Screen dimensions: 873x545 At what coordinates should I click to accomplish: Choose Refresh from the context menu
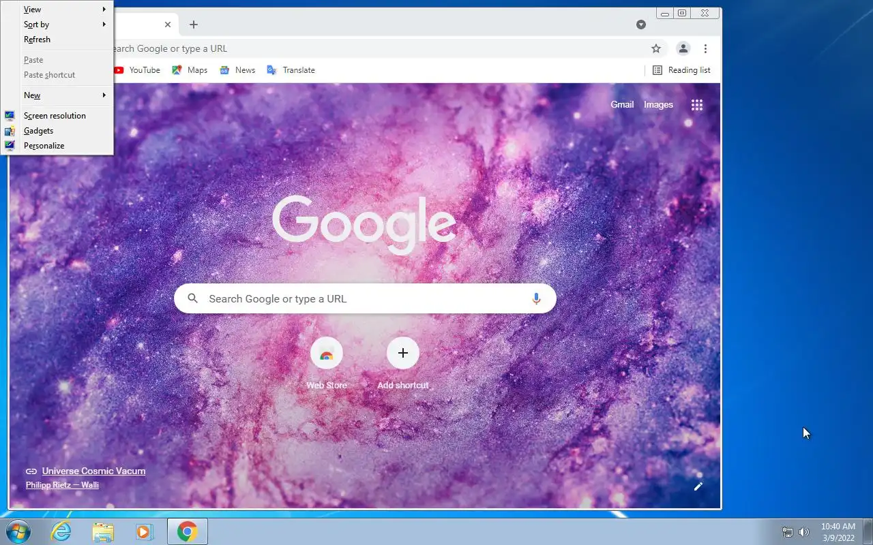pyautogui.click(x=57, y=40)
